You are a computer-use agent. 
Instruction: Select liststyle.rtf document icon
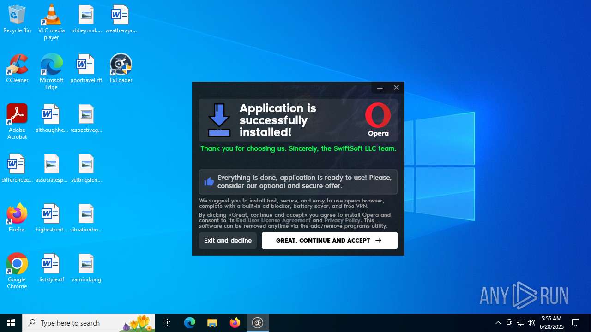pos(51,268)
